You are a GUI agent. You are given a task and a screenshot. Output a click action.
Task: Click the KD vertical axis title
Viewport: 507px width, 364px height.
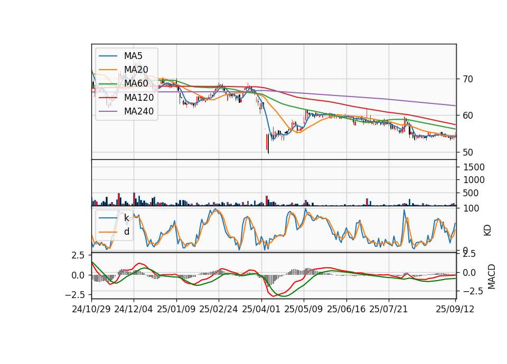pos(487,230)
